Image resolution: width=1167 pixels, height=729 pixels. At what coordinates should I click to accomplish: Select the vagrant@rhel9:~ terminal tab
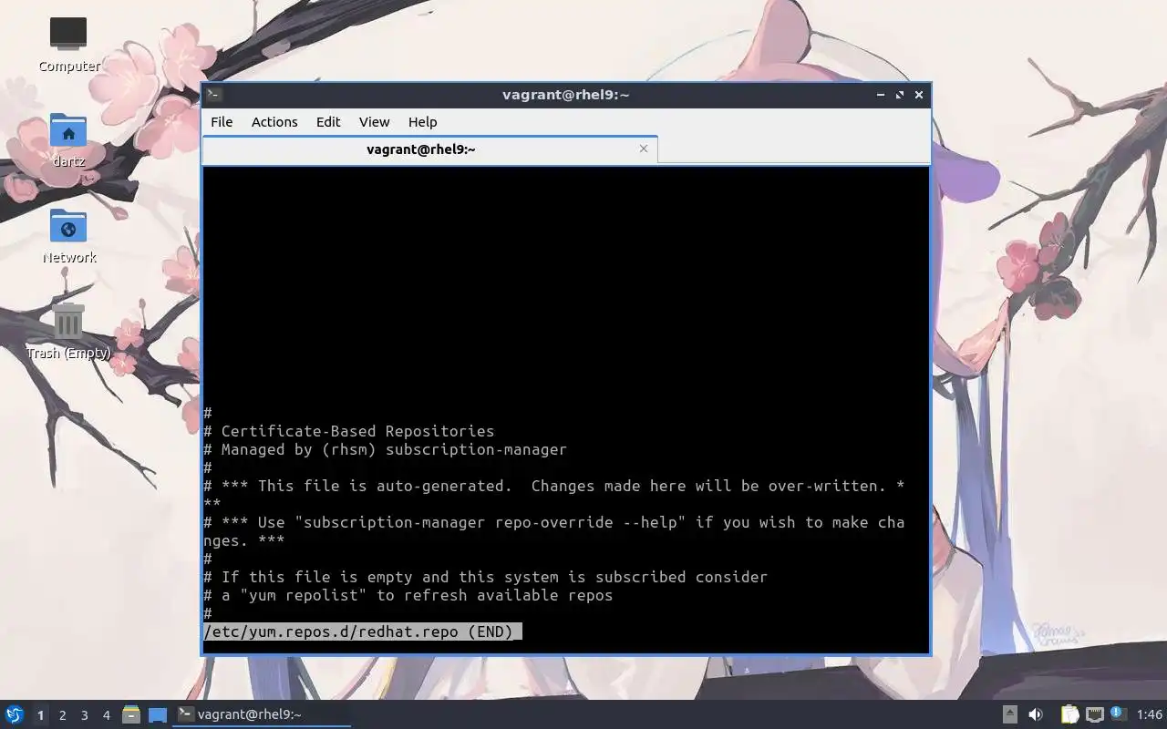(x=429, y=149)
